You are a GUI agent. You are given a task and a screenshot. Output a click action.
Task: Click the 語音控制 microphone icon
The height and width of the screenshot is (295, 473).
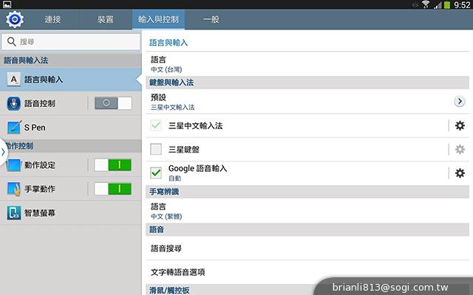(x=14, y=103)
